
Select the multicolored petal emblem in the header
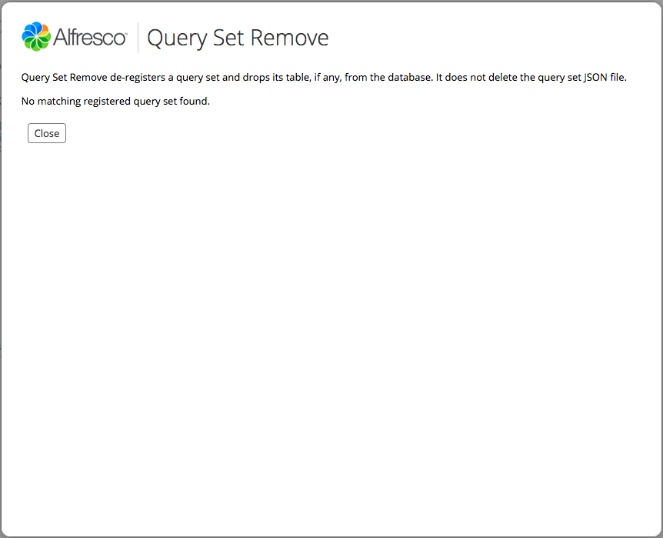tap(35, 36)
